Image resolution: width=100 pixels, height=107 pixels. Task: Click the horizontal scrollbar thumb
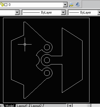click(x=89, y=106)
